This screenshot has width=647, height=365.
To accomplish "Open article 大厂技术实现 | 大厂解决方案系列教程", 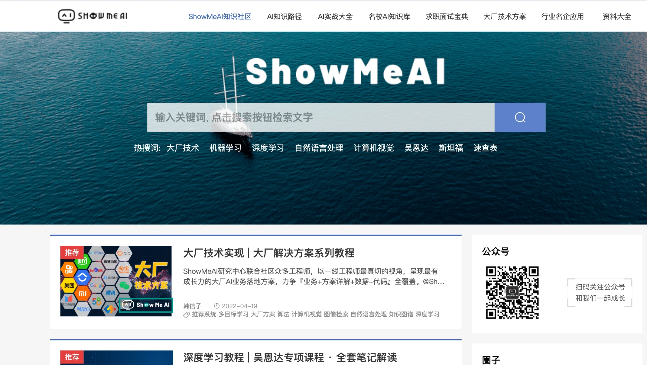I will point(269,253).
